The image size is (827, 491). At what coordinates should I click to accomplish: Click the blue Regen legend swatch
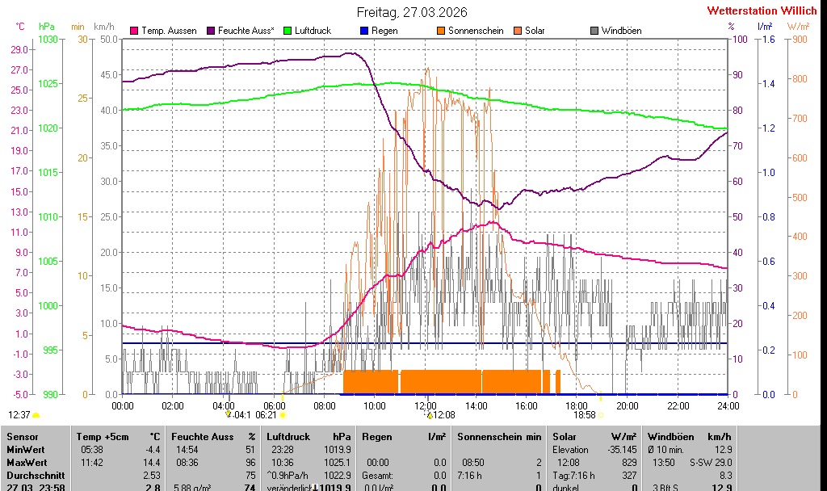[364, 31]
